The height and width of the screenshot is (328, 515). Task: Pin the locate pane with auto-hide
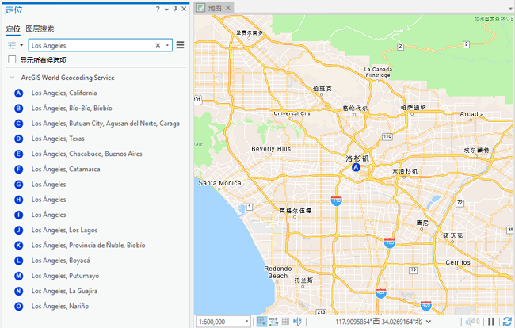pos(175,9)
